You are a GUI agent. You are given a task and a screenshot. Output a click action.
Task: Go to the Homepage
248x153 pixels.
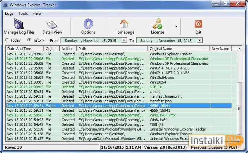pyautogui.click(x=124, y=27)
